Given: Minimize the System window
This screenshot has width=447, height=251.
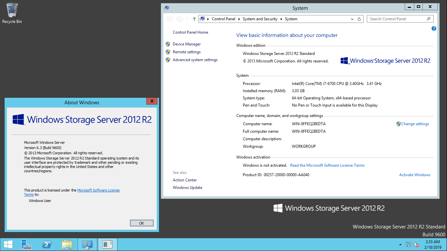Looking at the screenshot, I should (409, 7).
